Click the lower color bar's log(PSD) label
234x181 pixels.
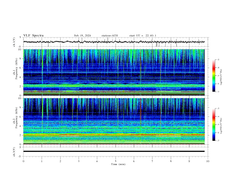coord(221,126)
